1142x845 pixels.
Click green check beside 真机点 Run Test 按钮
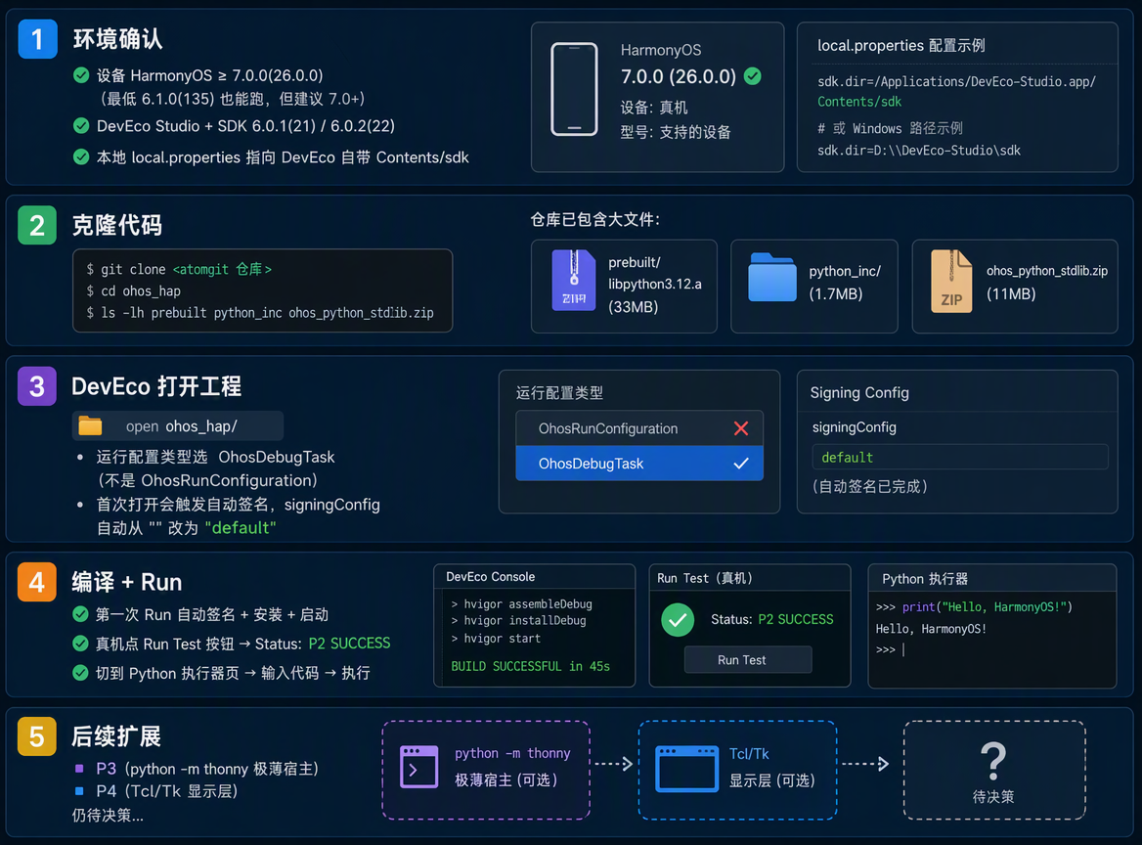click(81, 644)
